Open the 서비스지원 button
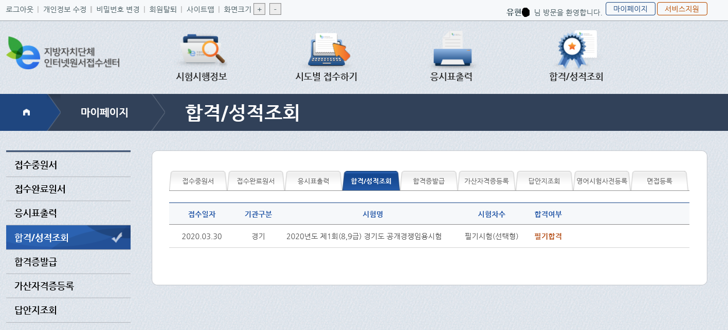The image size is (728, 330). coord(682,9)
